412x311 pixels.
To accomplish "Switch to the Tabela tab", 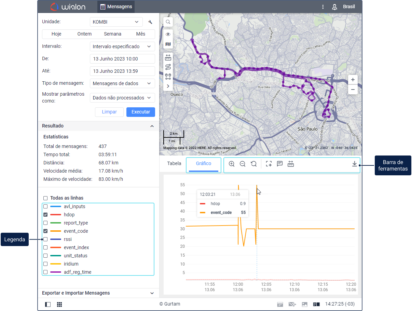I will [174, 163].
